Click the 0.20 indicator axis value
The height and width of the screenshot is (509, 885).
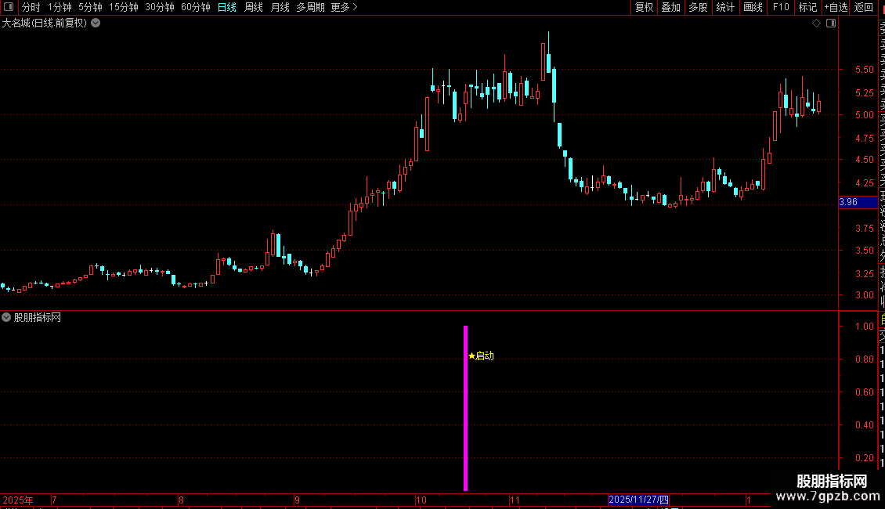click(x=865, y=457)
